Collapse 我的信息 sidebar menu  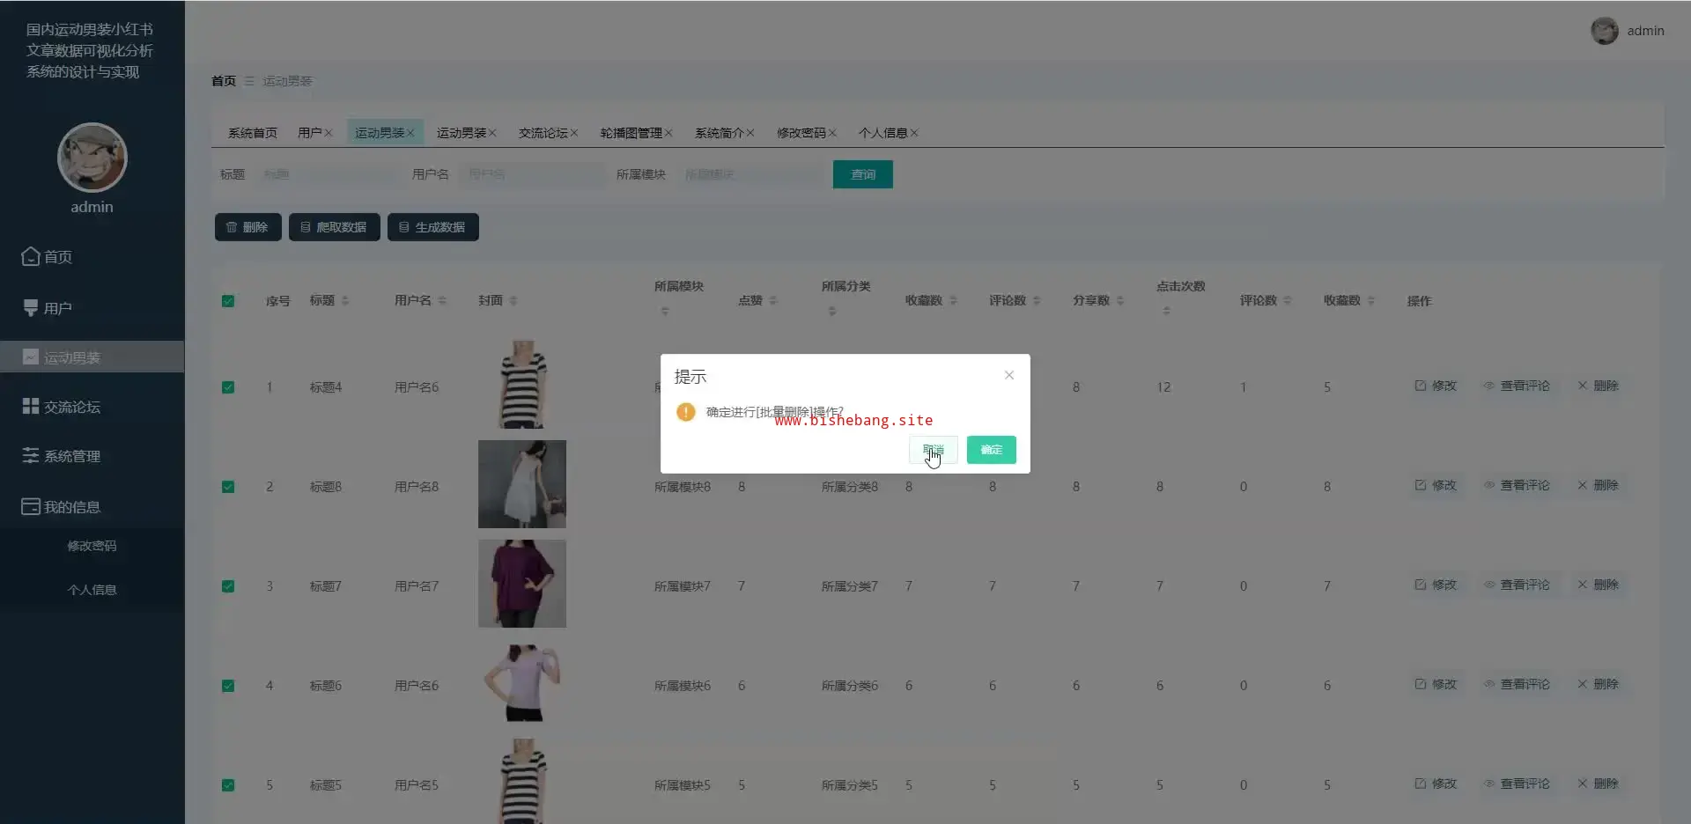click(62, 507)
